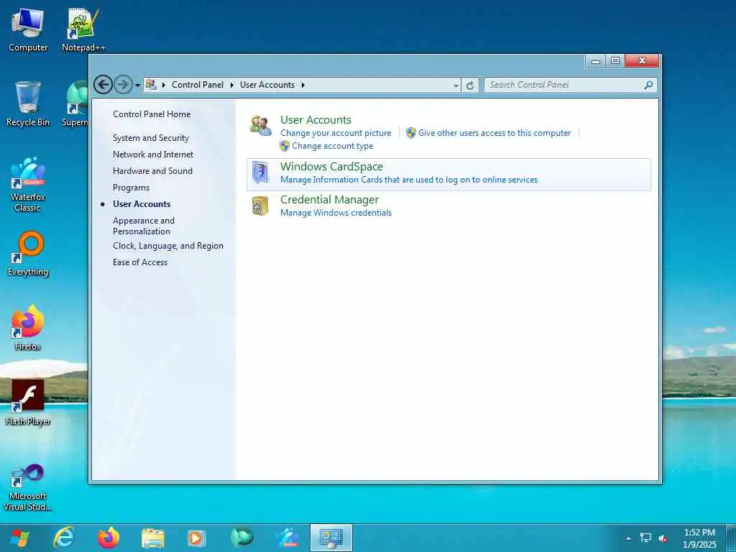Viewport: 736px width, 552px height.
Task: Open the Firefox desktop shortcut
Action: pyautogui.click(x=28, y=328)
